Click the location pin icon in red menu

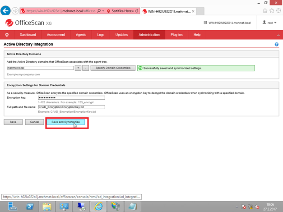[x=7, y=35]
